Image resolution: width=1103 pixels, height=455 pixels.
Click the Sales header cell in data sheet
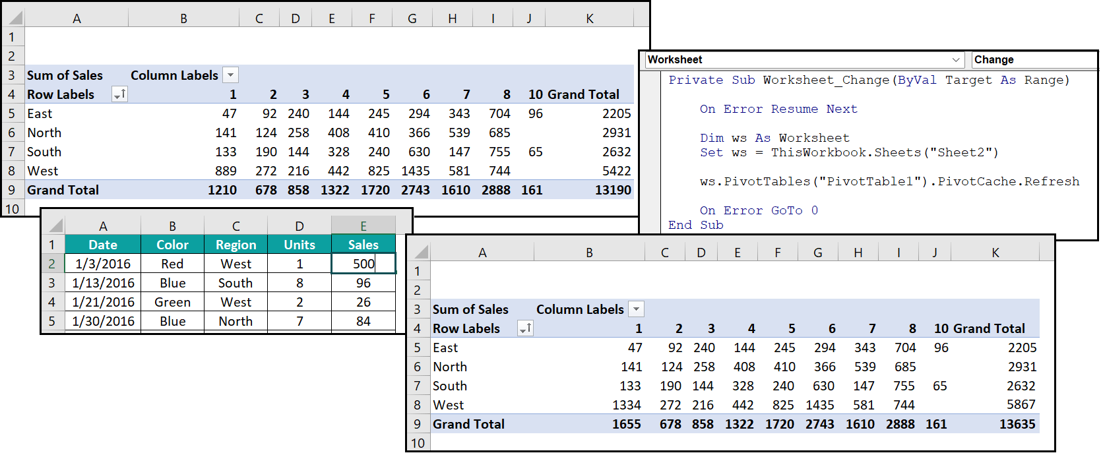coord(363,245)
